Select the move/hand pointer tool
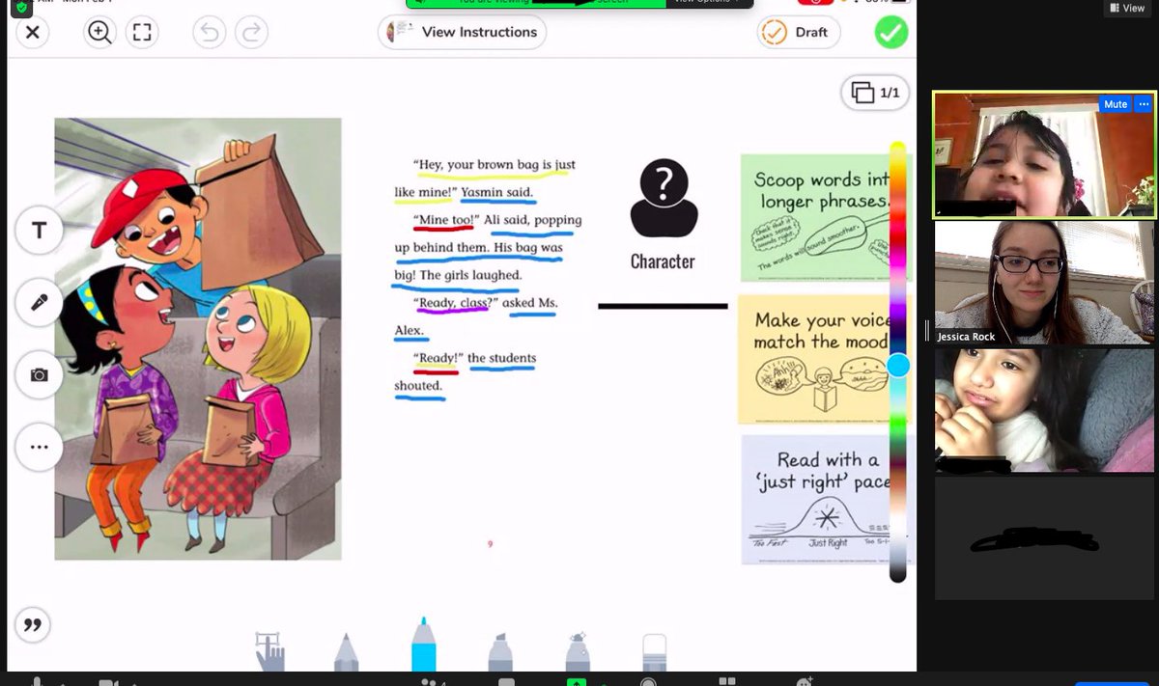Image resolution: width=1159 pixels, height=686 pixels. [269, 651]
